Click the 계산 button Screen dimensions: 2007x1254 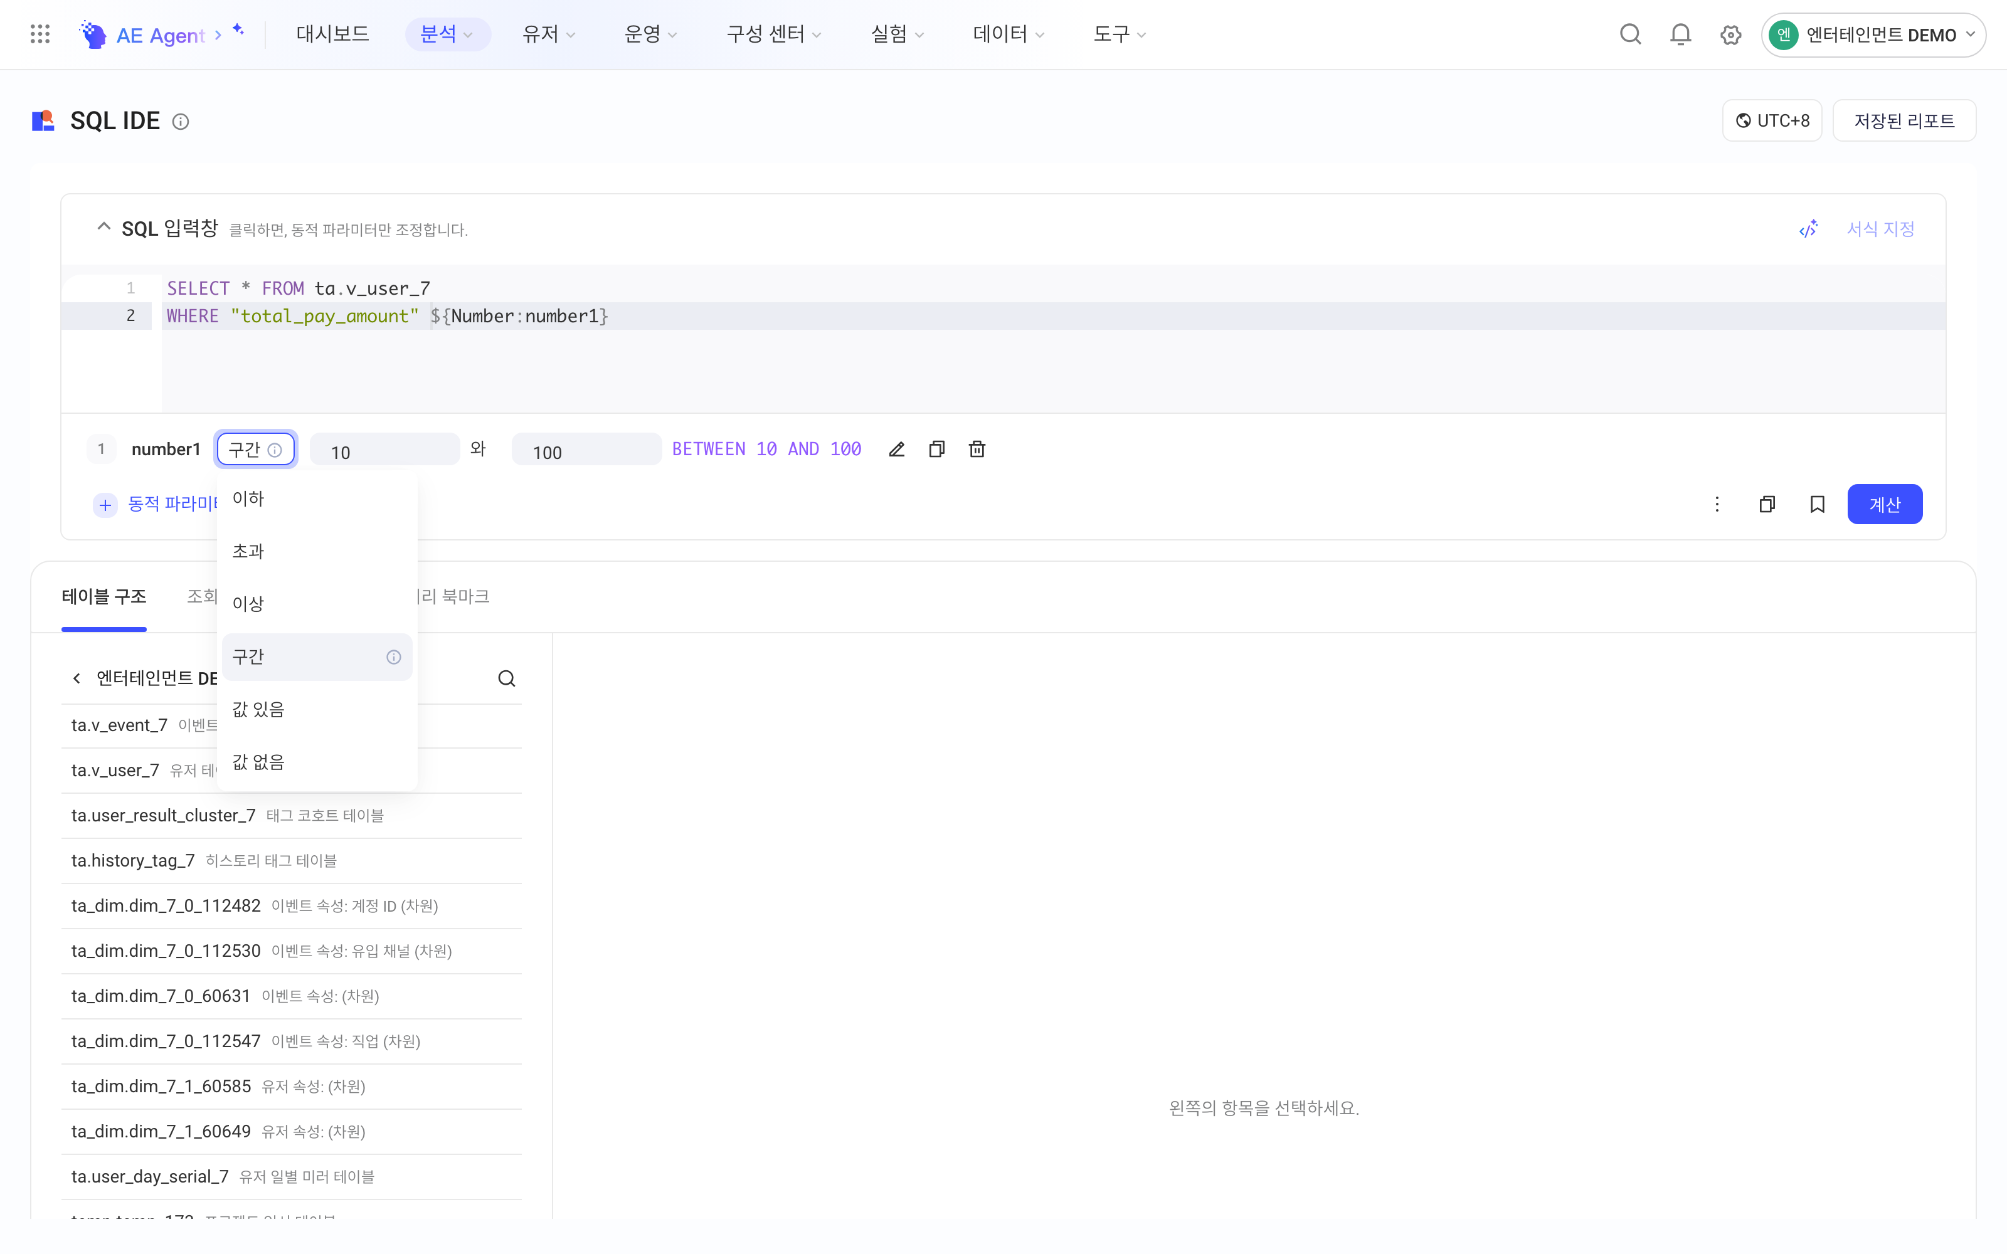pyautogui.click(x=1884, y=504)
